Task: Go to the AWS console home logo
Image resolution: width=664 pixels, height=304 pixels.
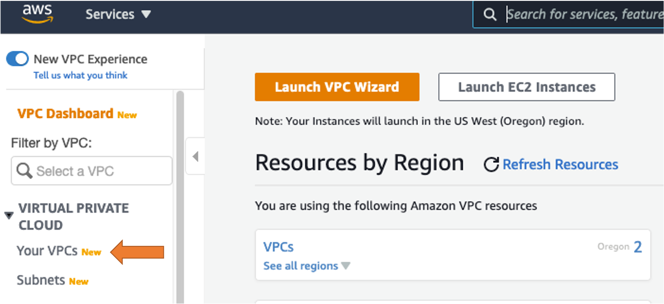Action: 38,14
